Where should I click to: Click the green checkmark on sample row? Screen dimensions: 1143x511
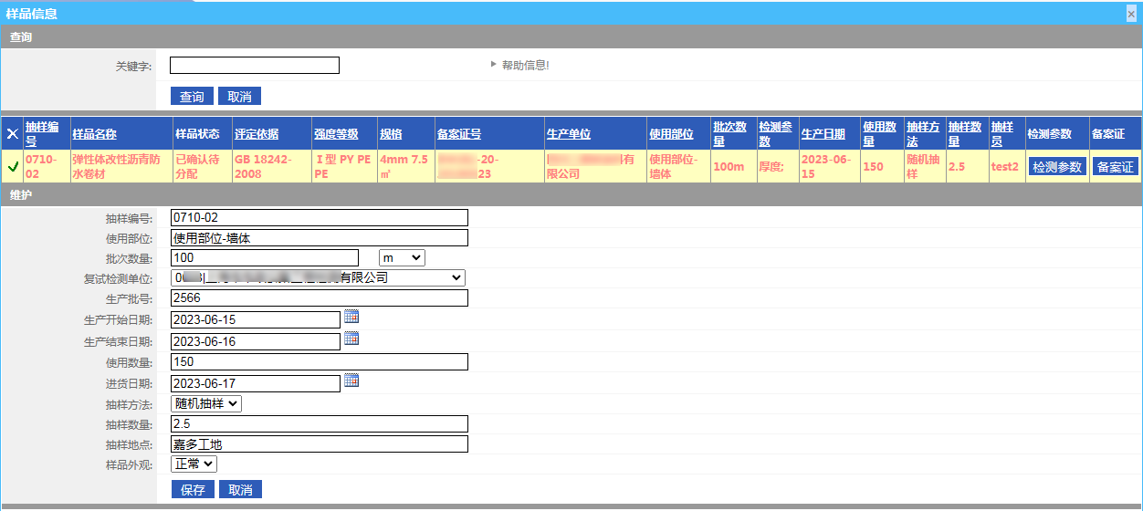[13, 167]
